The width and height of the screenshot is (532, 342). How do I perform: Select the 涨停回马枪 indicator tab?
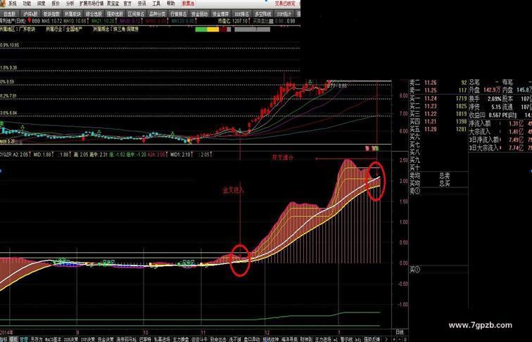[x=127, y=339]
